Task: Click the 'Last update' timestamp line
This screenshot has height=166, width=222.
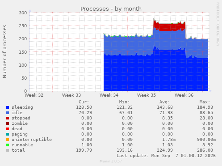Action: click(x=166, y=156)
